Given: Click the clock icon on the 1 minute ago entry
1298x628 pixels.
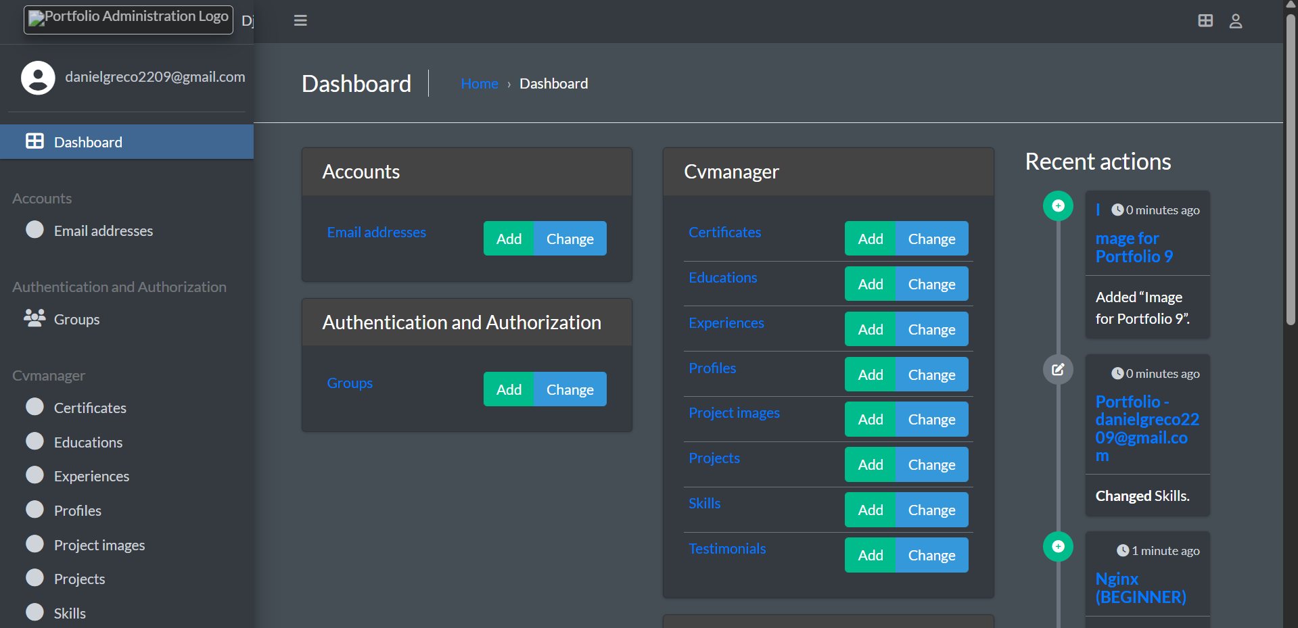Looking at the screenshot, I should tap(1123, 550).
